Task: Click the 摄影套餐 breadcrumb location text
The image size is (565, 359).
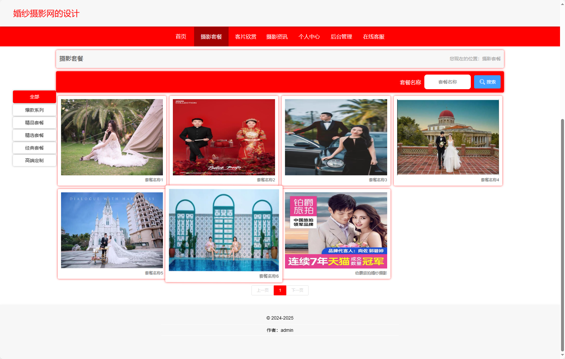Action: (491, 59)
